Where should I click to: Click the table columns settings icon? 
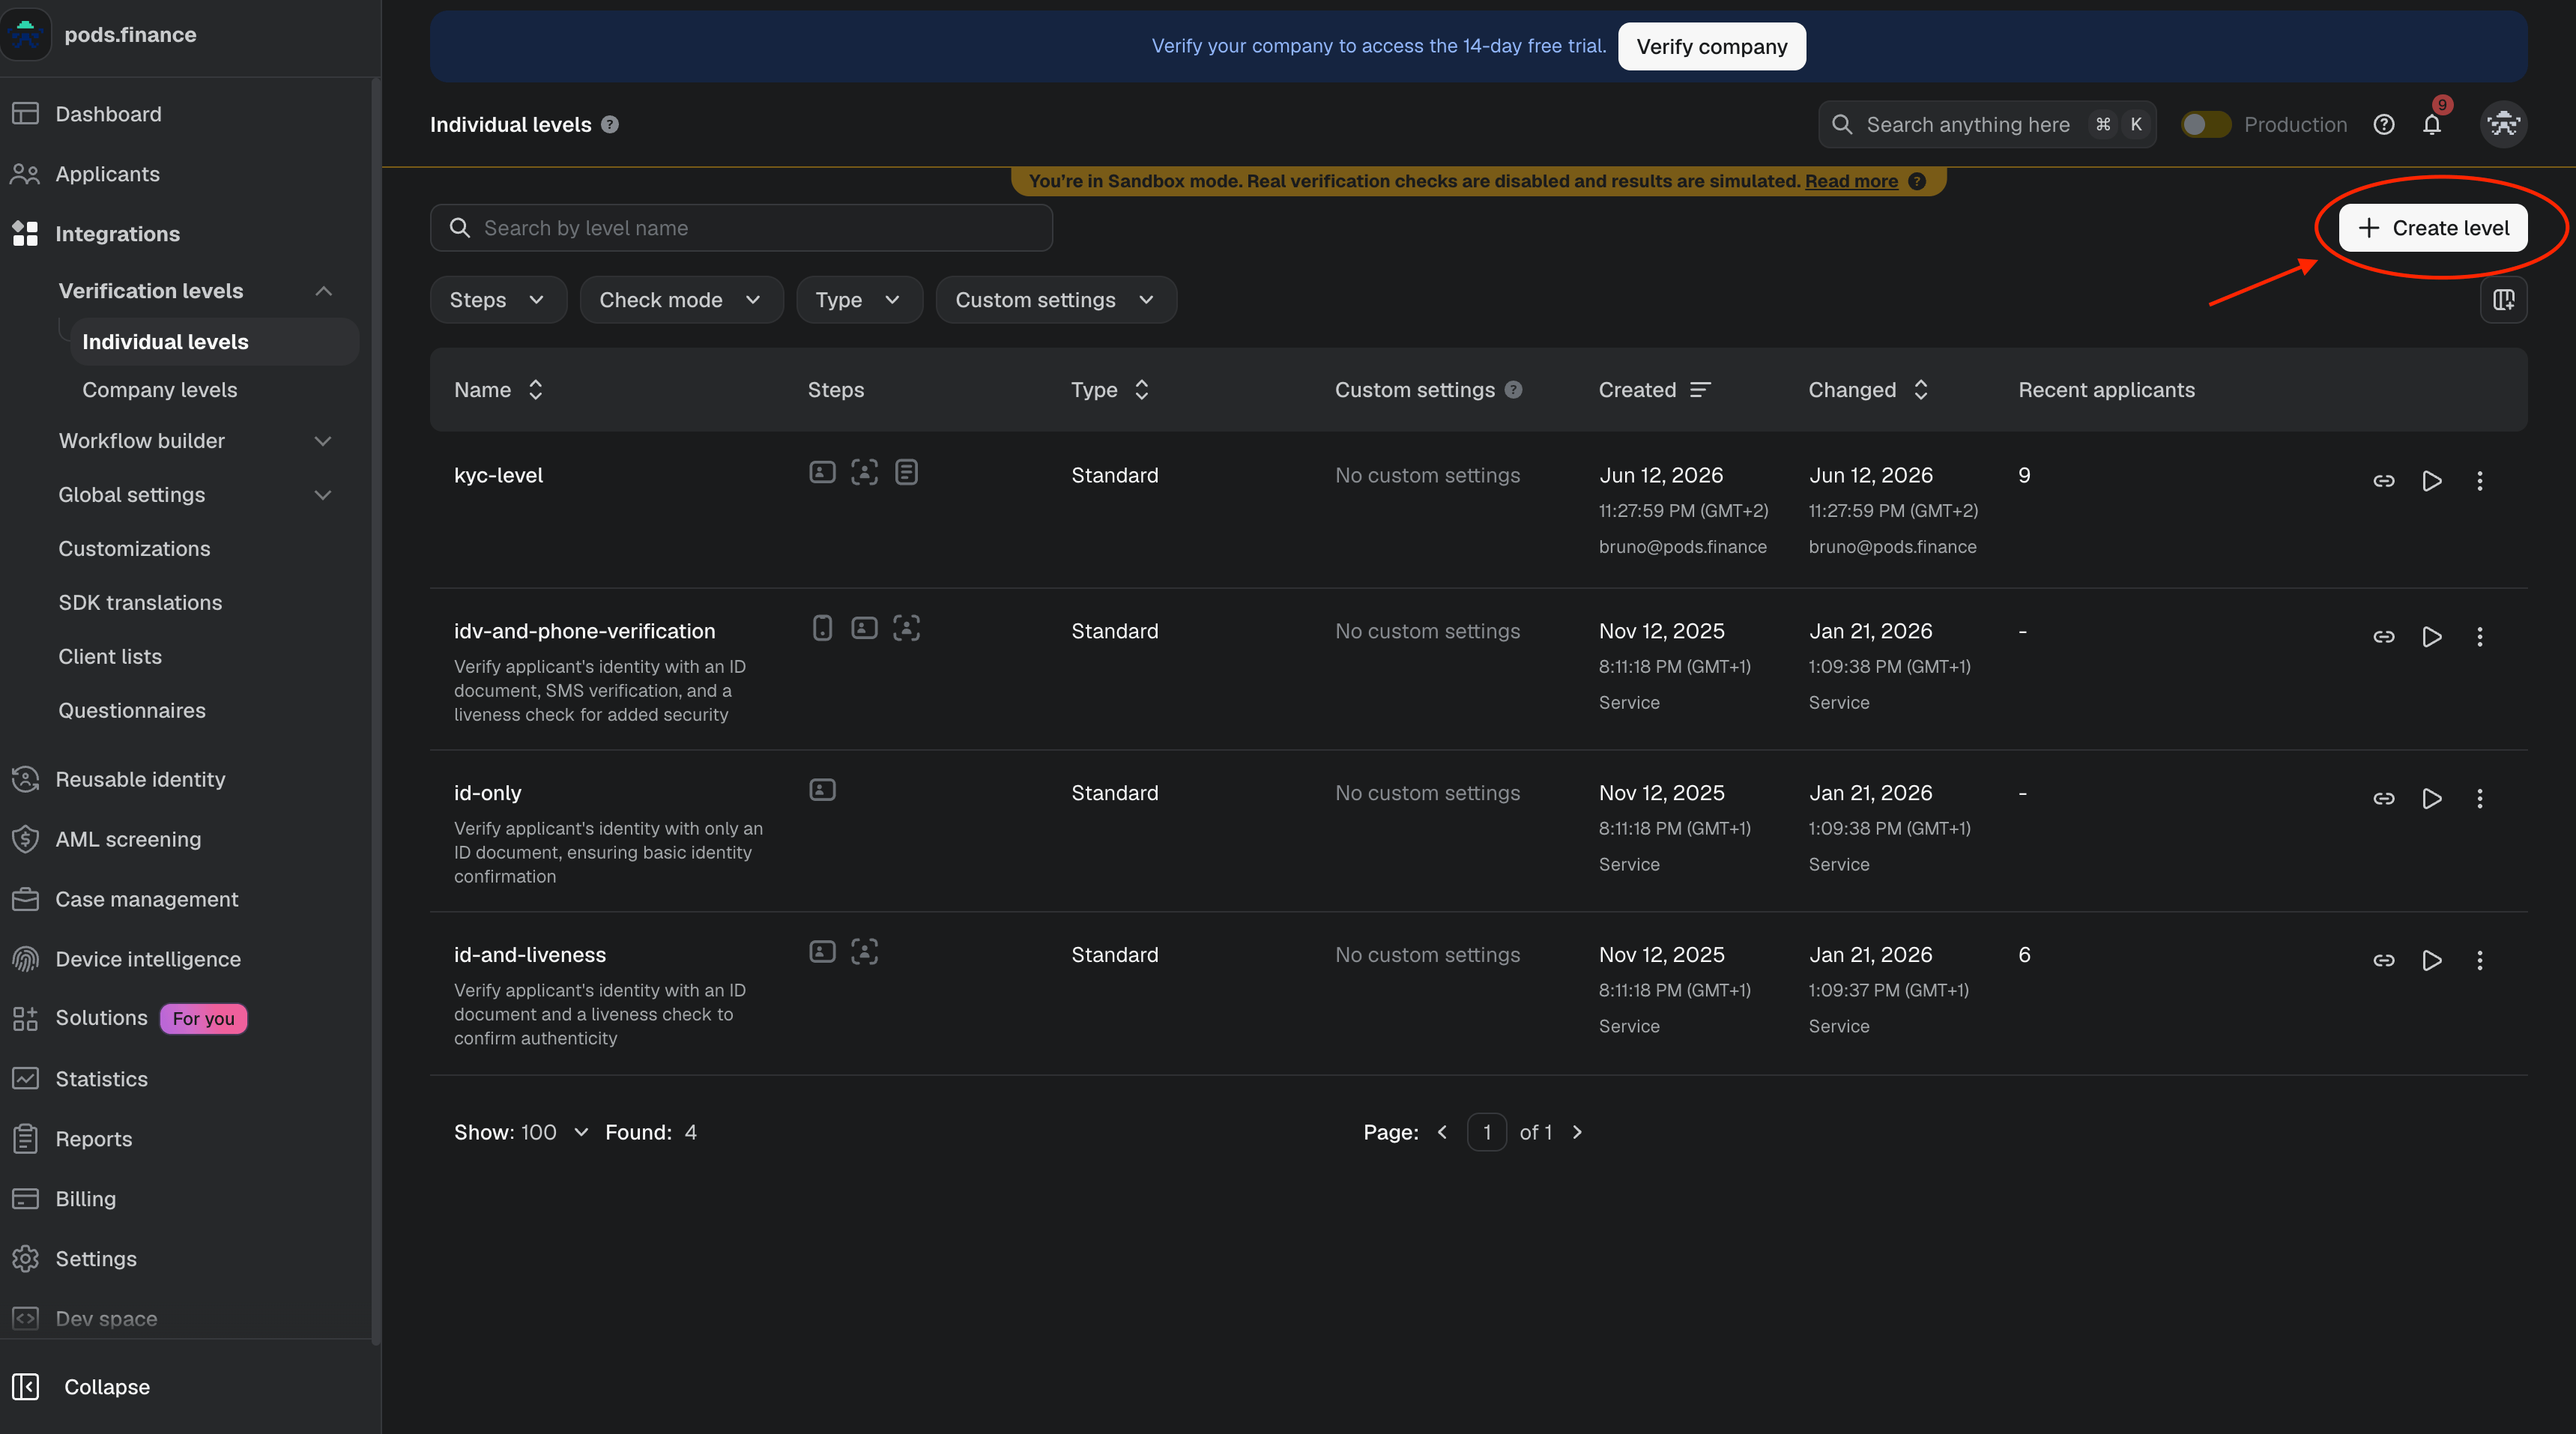pos(2503,299)
